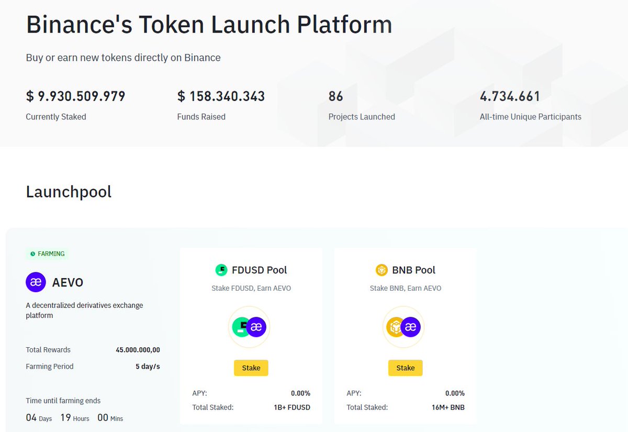This screenshot has height=432, width=628.
Task: Click the paired BNB-AEVO token graphic
Action: [403, 327]
